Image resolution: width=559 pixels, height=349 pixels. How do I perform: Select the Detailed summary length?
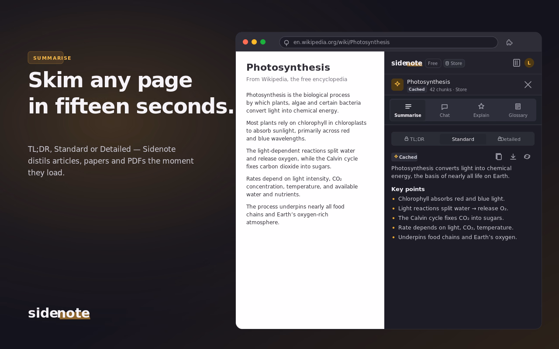pyautogui.click(x=510, y=139)
